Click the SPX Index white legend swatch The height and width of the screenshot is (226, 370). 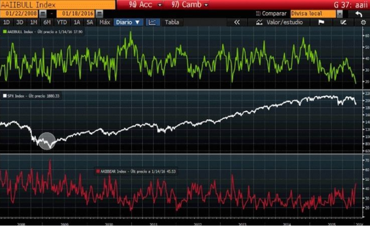click(x=5, y=96)
